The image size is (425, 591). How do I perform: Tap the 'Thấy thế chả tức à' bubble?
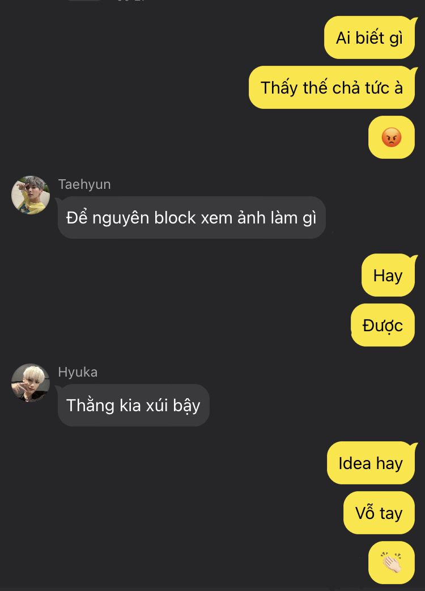[x=331, y=87]
